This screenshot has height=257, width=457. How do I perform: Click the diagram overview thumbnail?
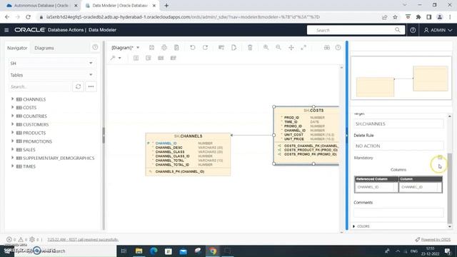(401, 78)
